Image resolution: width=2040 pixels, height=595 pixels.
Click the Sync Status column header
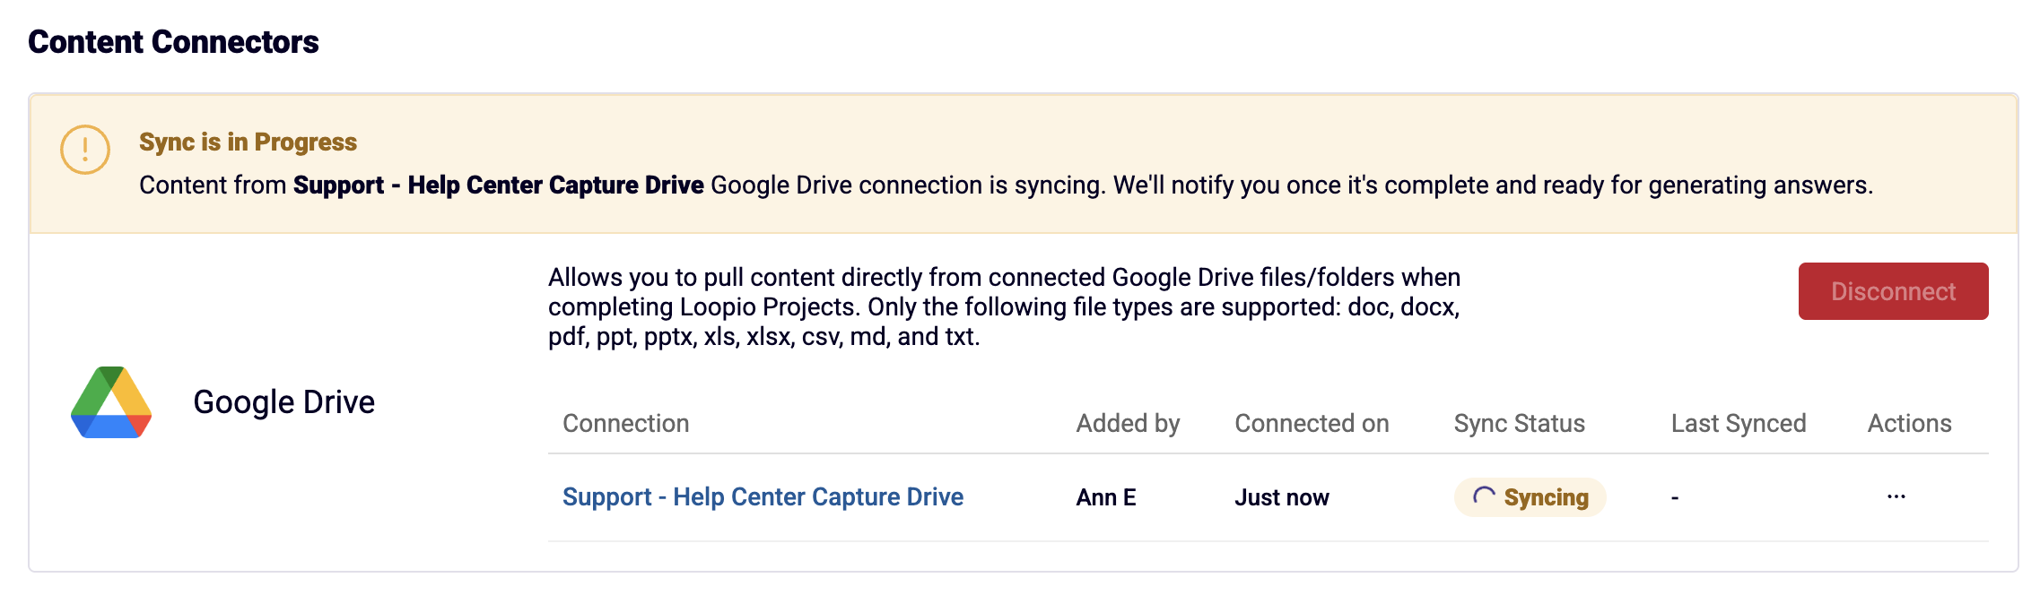[1519, 423]
